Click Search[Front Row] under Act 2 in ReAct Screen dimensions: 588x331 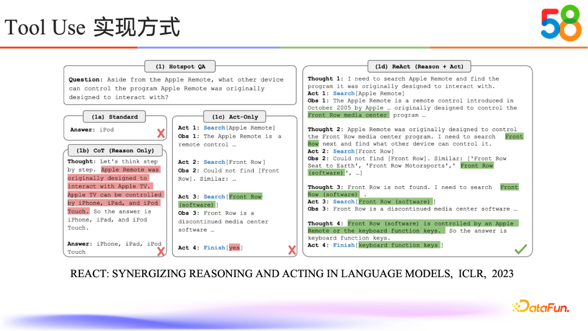pyautogui.click(x=363, y=151)
